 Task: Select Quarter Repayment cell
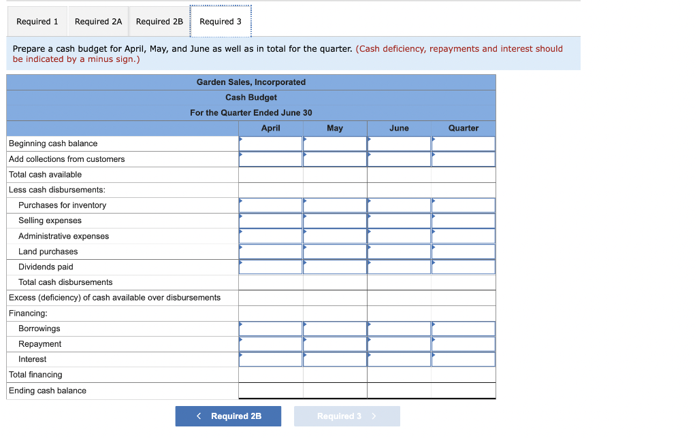(463, 344)
